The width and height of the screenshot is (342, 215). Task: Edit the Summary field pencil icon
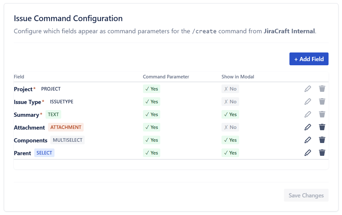pyautogui.click(x=307, y=115)
